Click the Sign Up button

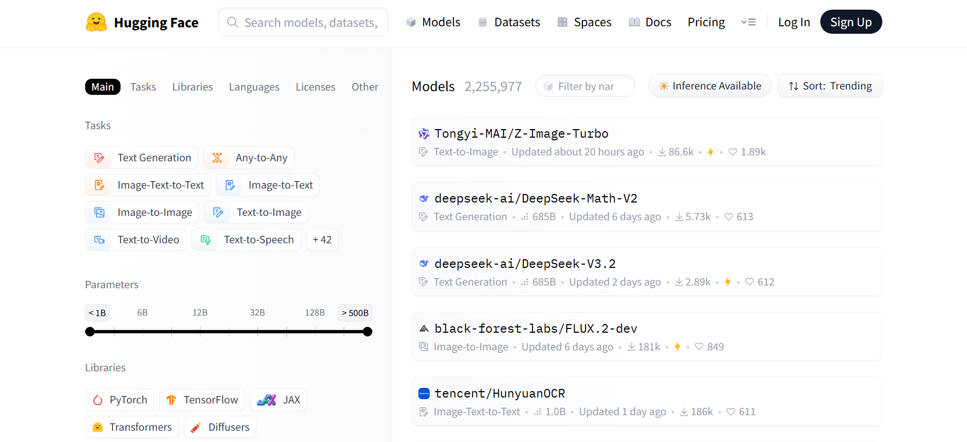coord(851,22)
